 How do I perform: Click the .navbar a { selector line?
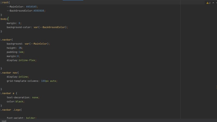coord(9,93)
